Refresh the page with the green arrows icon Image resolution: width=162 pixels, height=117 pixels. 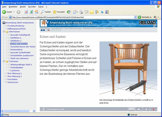(32, 12)
